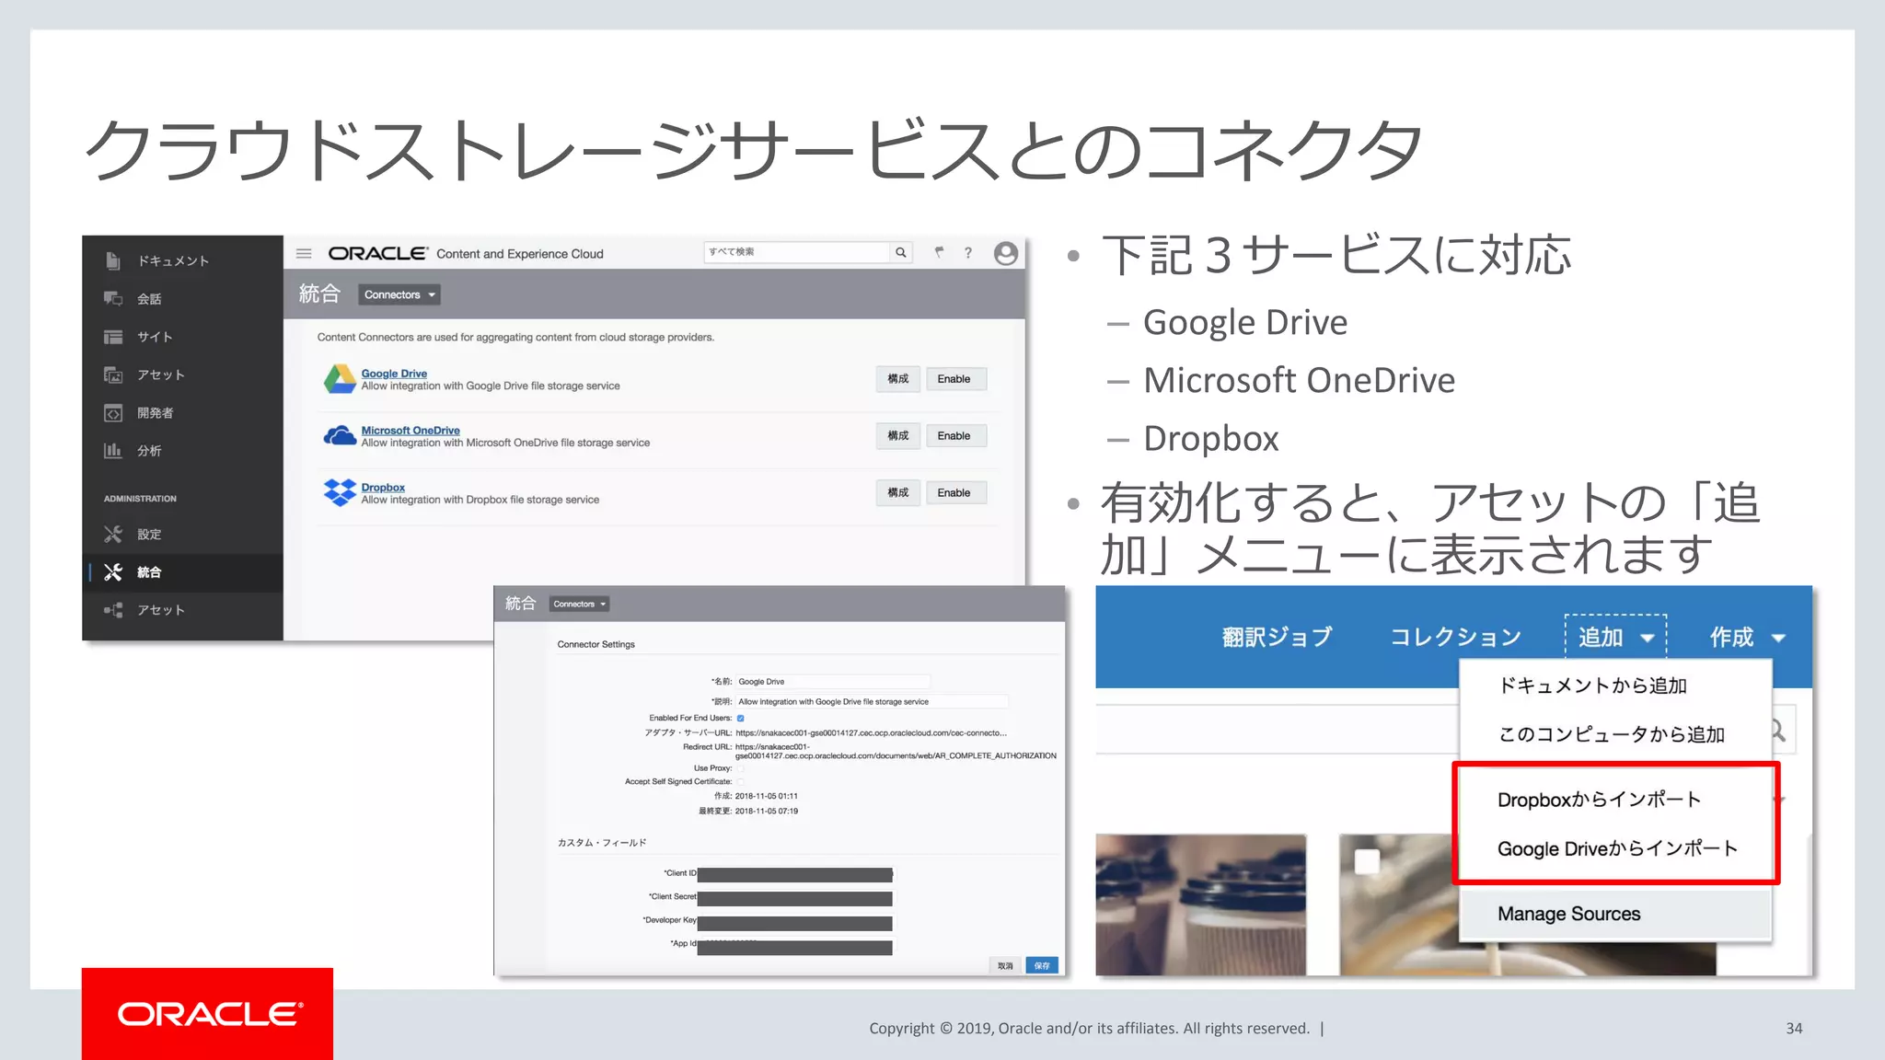Toggle the hamburger menu next to Oracle logo
Screen dimensions: 1885x1060
(x=304, y=253)
